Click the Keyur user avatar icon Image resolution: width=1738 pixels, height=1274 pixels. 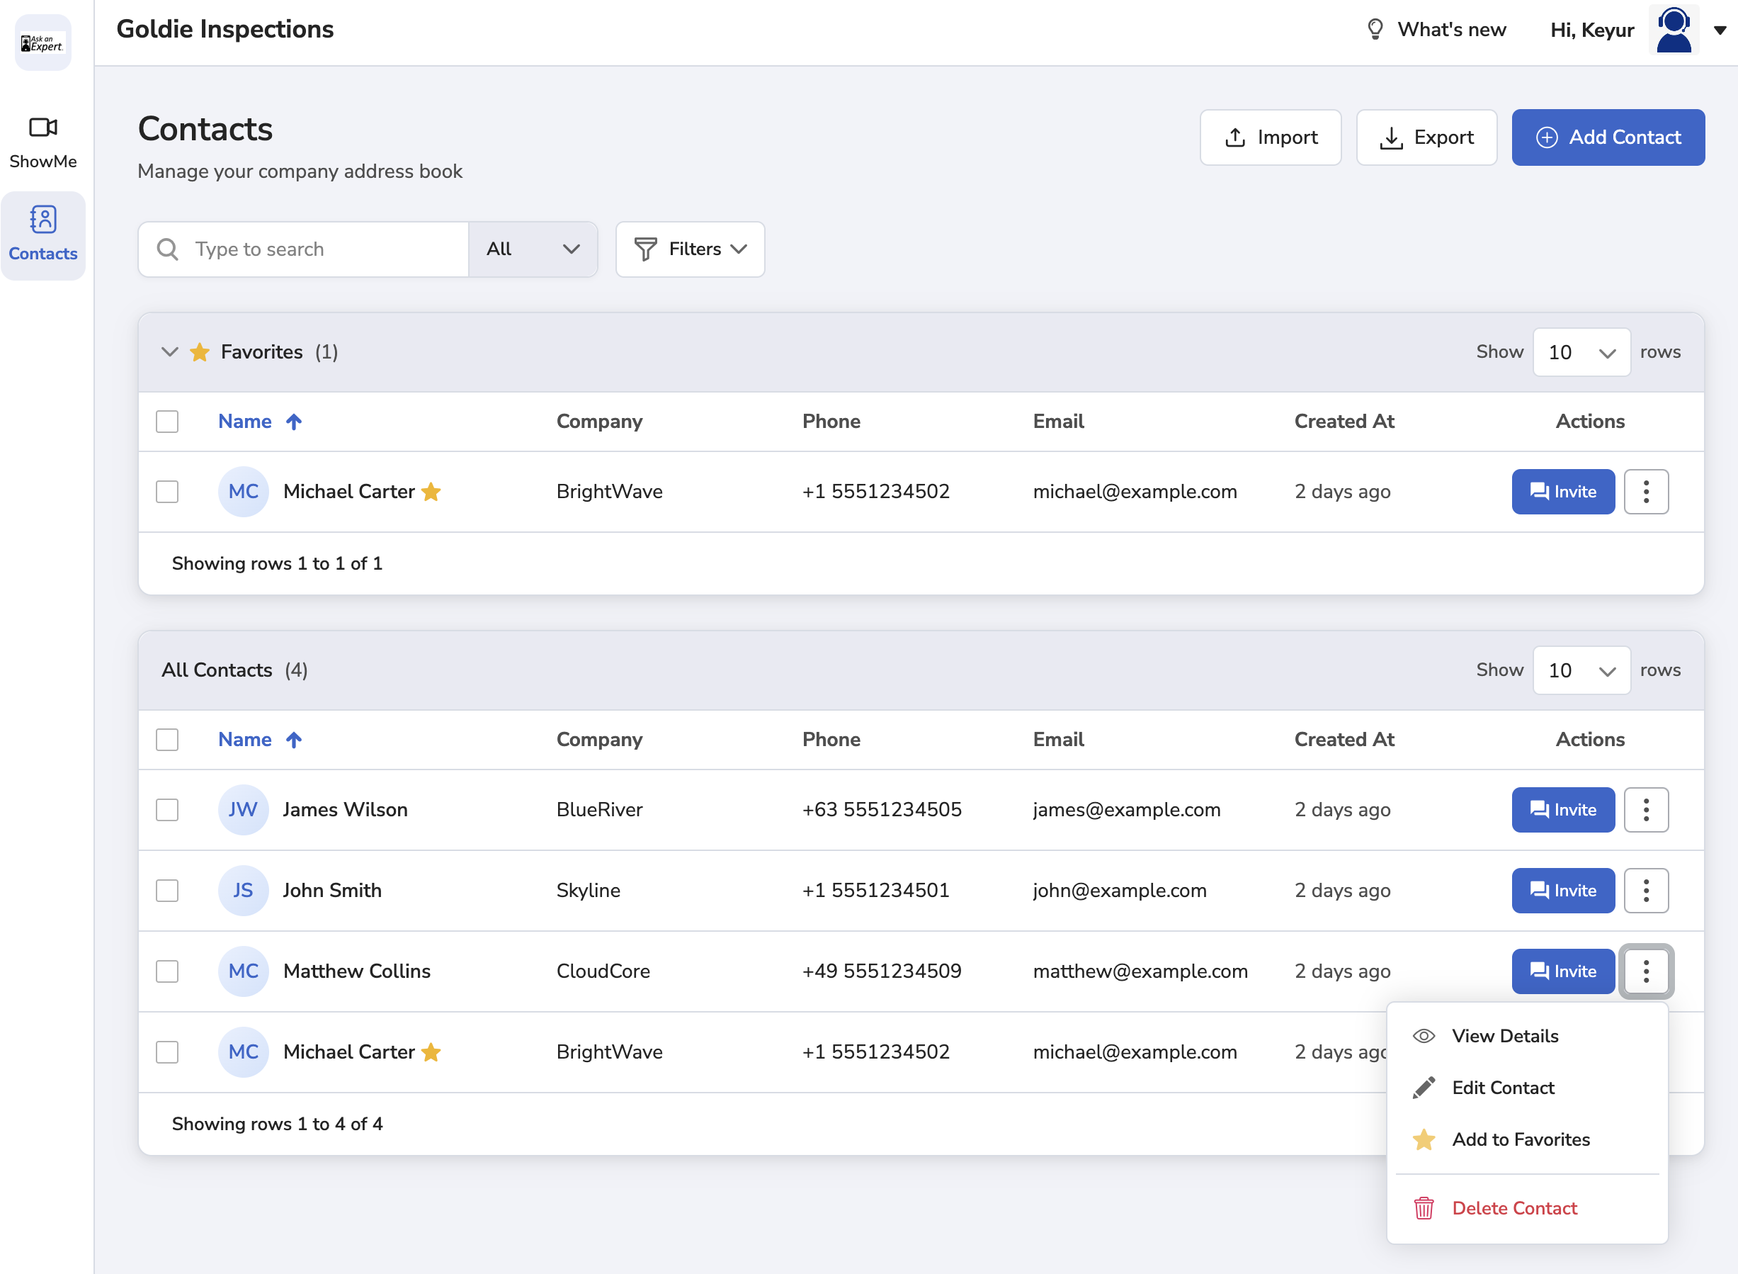[x=1674, y=29]
